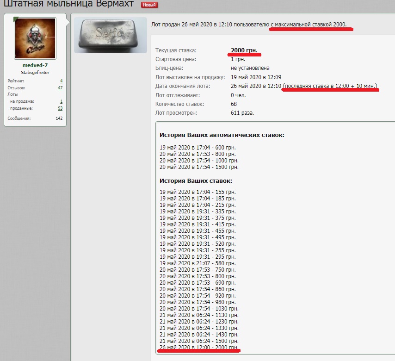View the seller's lots on sale count 1
The height and width of the screenshot is (361, 395).
tap(61, 101)
